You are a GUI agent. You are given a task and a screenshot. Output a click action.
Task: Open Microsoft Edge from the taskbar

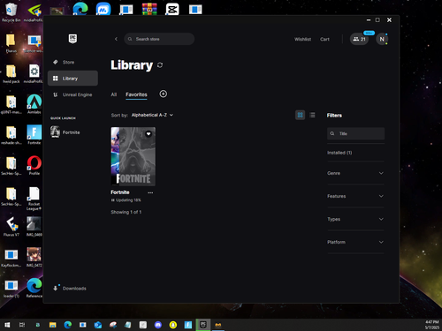68,325
